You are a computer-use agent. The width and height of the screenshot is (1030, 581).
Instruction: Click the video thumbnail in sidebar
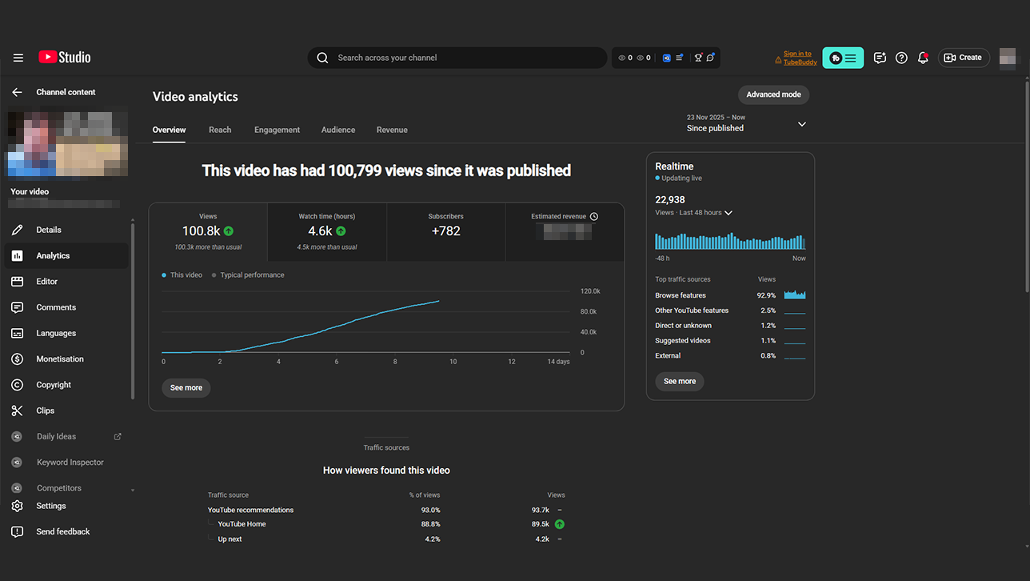68,144
